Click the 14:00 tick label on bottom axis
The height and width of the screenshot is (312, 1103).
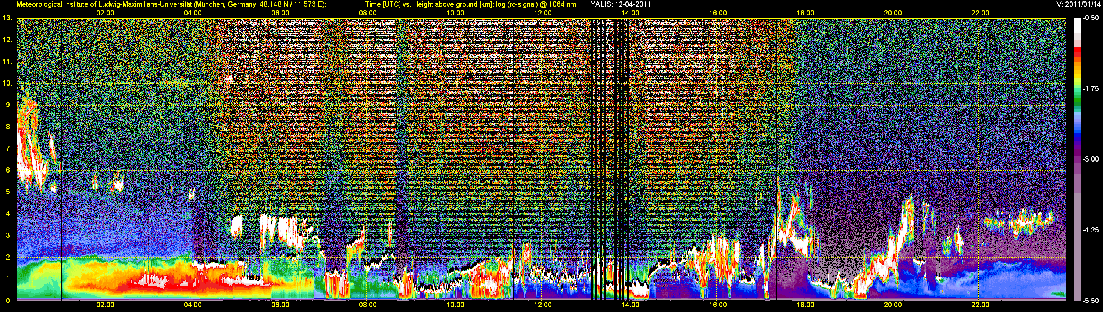coord(630,305)
